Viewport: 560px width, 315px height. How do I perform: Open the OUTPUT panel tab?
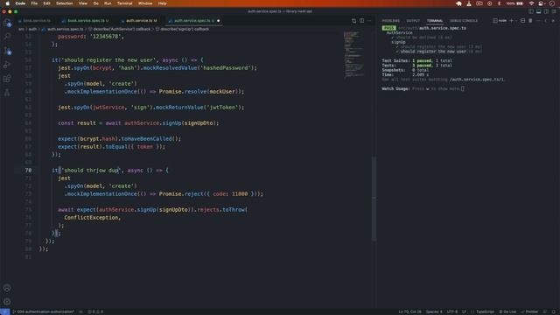(413, 21)
